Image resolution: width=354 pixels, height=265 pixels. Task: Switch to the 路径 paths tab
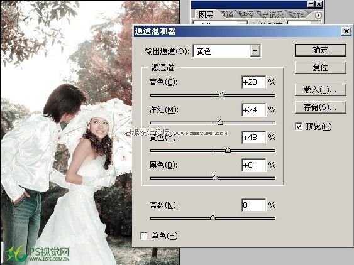tap(246, 15)
